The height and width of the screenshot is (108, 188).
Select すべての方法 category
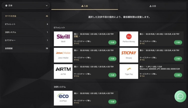click(26, 16)
